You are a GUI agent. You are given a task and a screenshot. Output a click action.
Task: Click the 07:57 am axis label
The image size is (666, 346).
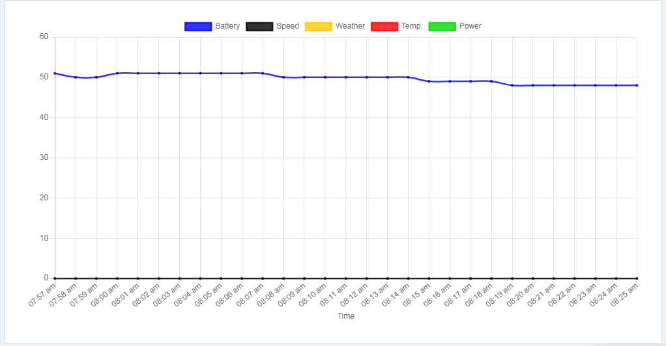pos(42,295)
